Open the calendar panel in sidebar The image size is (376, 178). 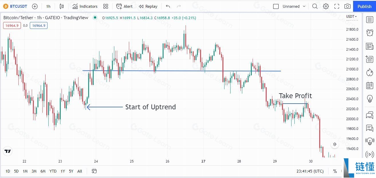pyautogui.click(x=369, y=85)
